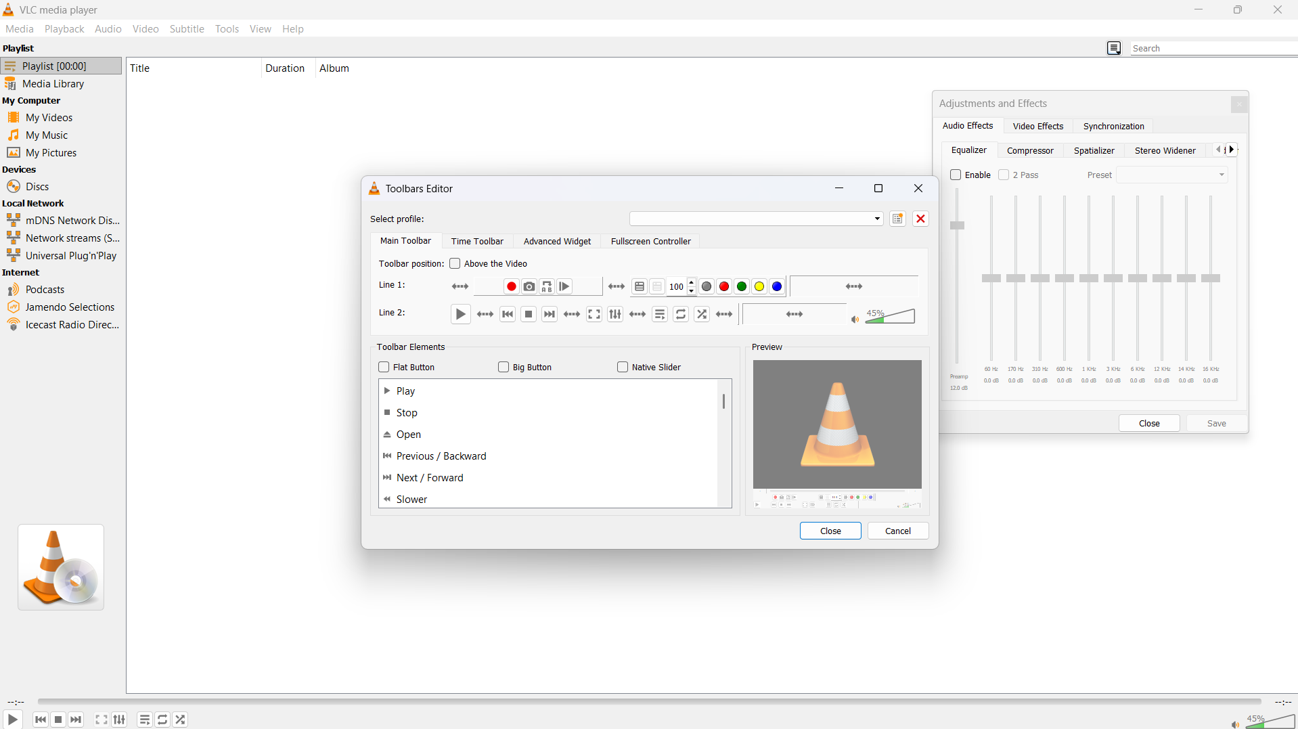Click the frame-by-frame icon in Line 1
The width and height of the screenshot is (1298, 729).
pyautogui.click(x=564, y=287)
